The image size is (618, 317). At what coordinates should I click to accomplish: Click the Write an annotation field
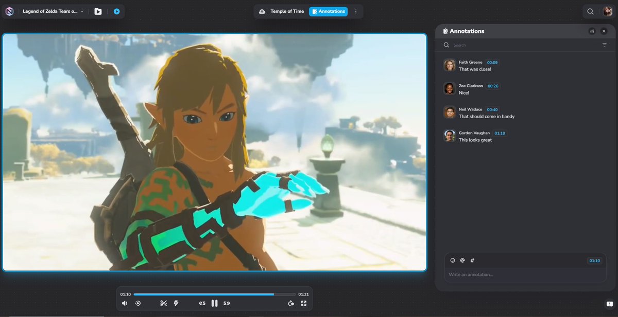coord(525,275)
